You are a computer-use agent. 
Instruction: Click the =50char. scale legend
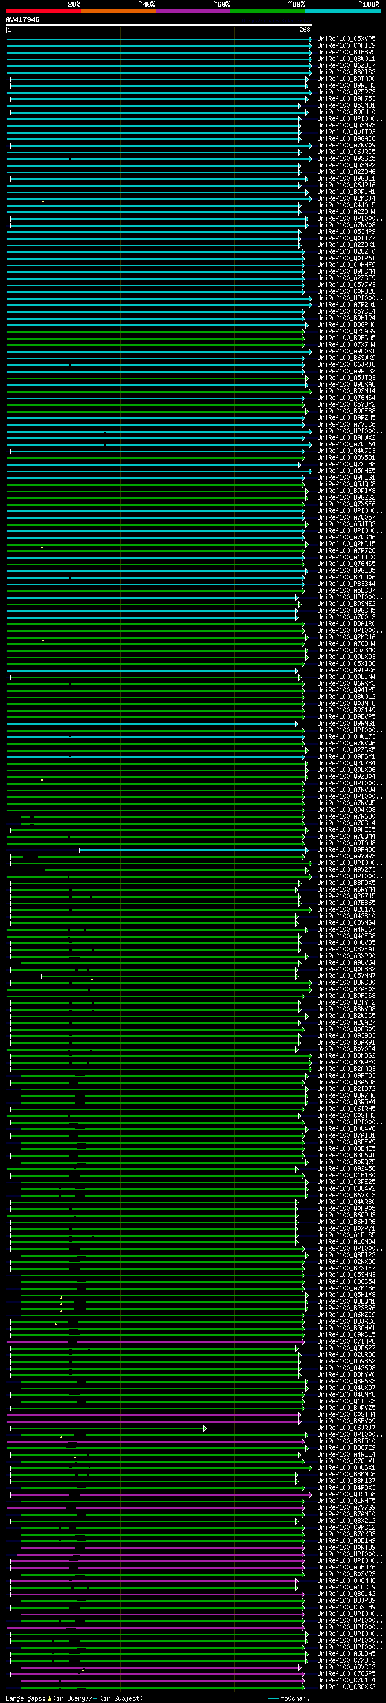point(289,1698)
